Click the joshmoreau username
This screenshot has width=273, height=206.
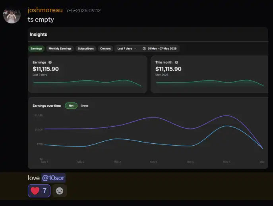tap(45, 10)
